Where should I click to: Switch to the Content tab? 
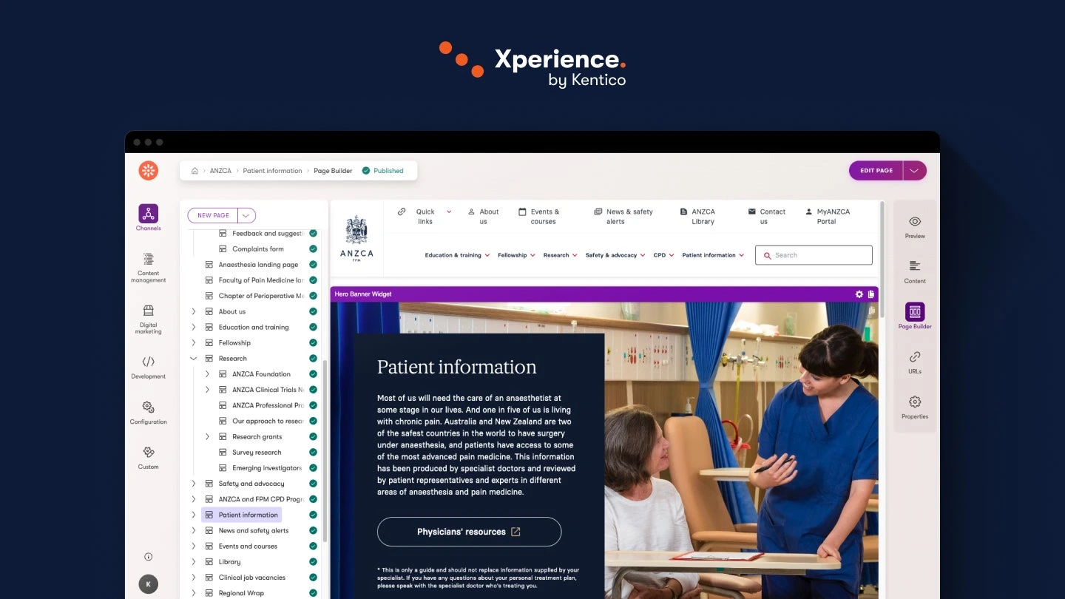coord(915,271)
